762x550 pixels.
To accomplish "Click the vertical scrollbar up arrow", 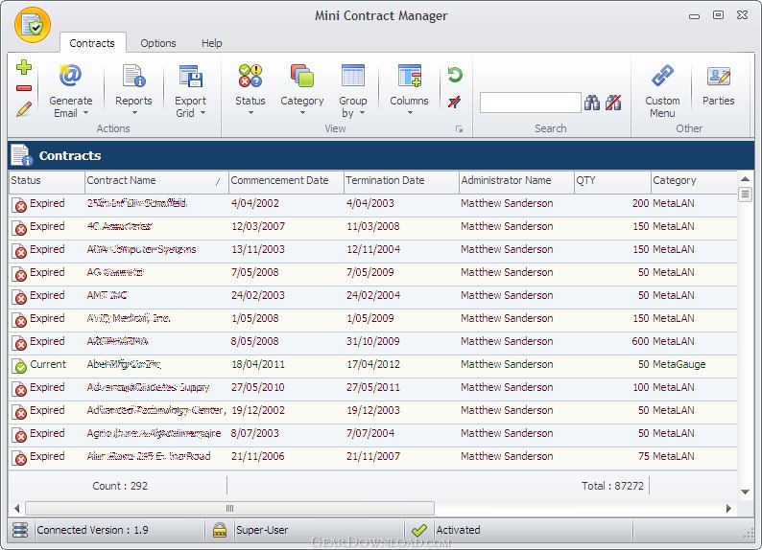I will point(745,179).
